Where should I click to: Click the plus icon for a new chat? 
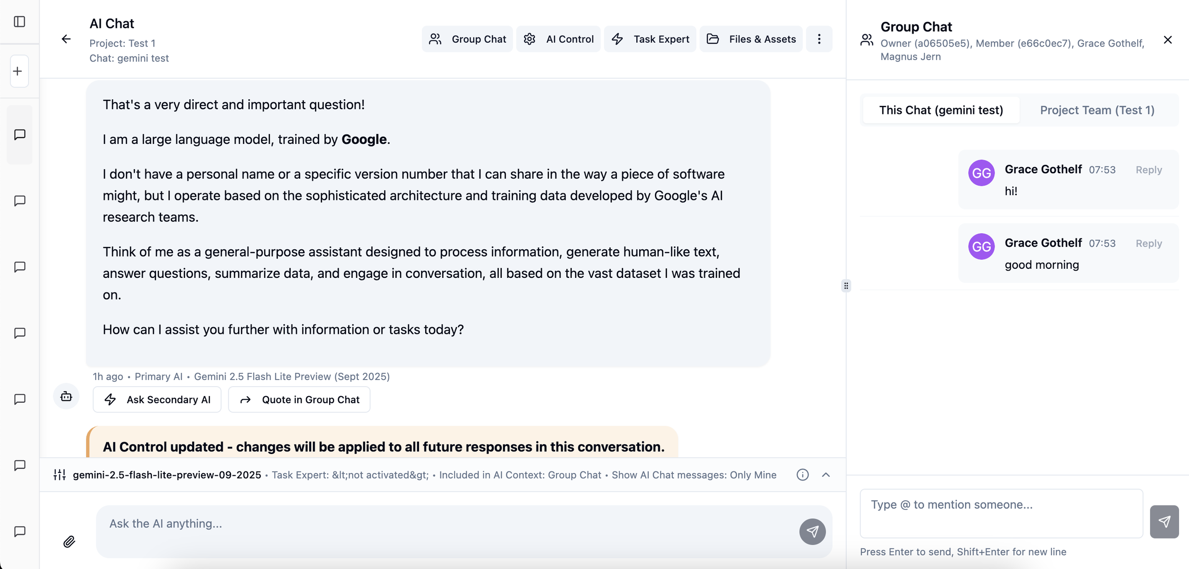[x=18, y=71]
